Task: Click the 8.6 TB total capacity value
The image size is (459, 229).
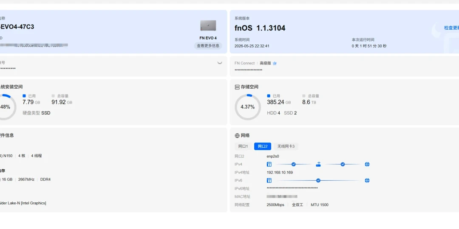Action: (309, 102)
